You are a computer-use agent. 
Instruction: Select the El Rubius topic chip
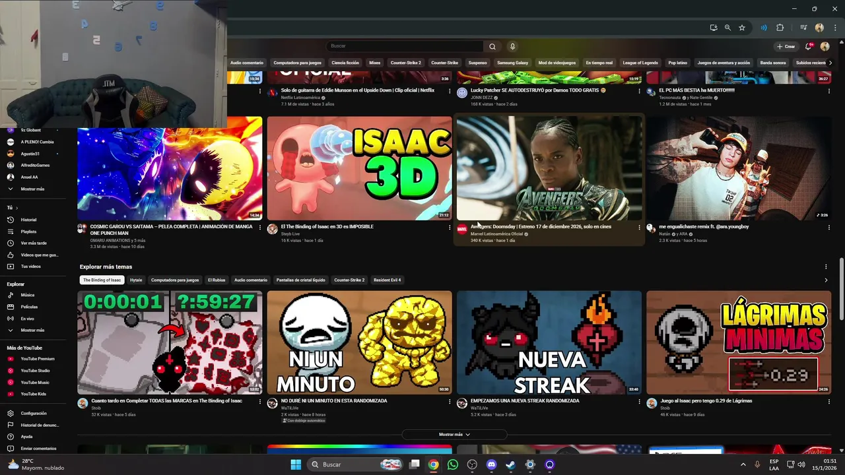pyautogui.click(x=217, y=280)
